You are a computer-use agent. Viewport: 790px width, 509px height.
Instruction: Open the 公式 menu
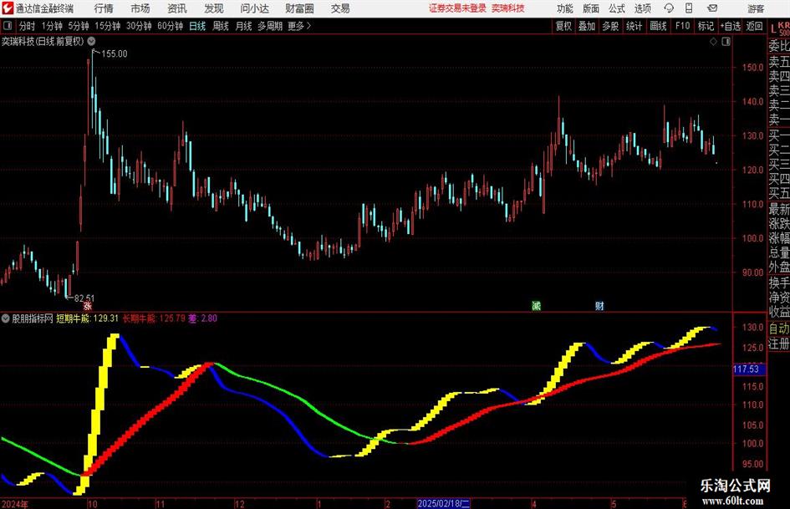point(617,8)
